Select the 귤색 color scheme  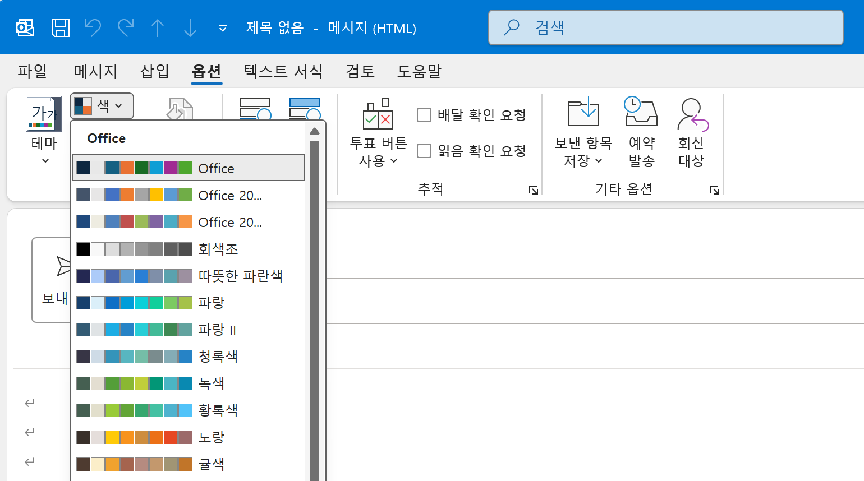(189, 464)
